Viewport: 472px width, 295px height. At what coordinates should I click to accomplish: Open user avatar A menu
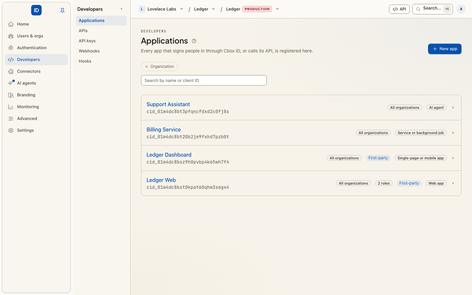[x=461, y=9]
